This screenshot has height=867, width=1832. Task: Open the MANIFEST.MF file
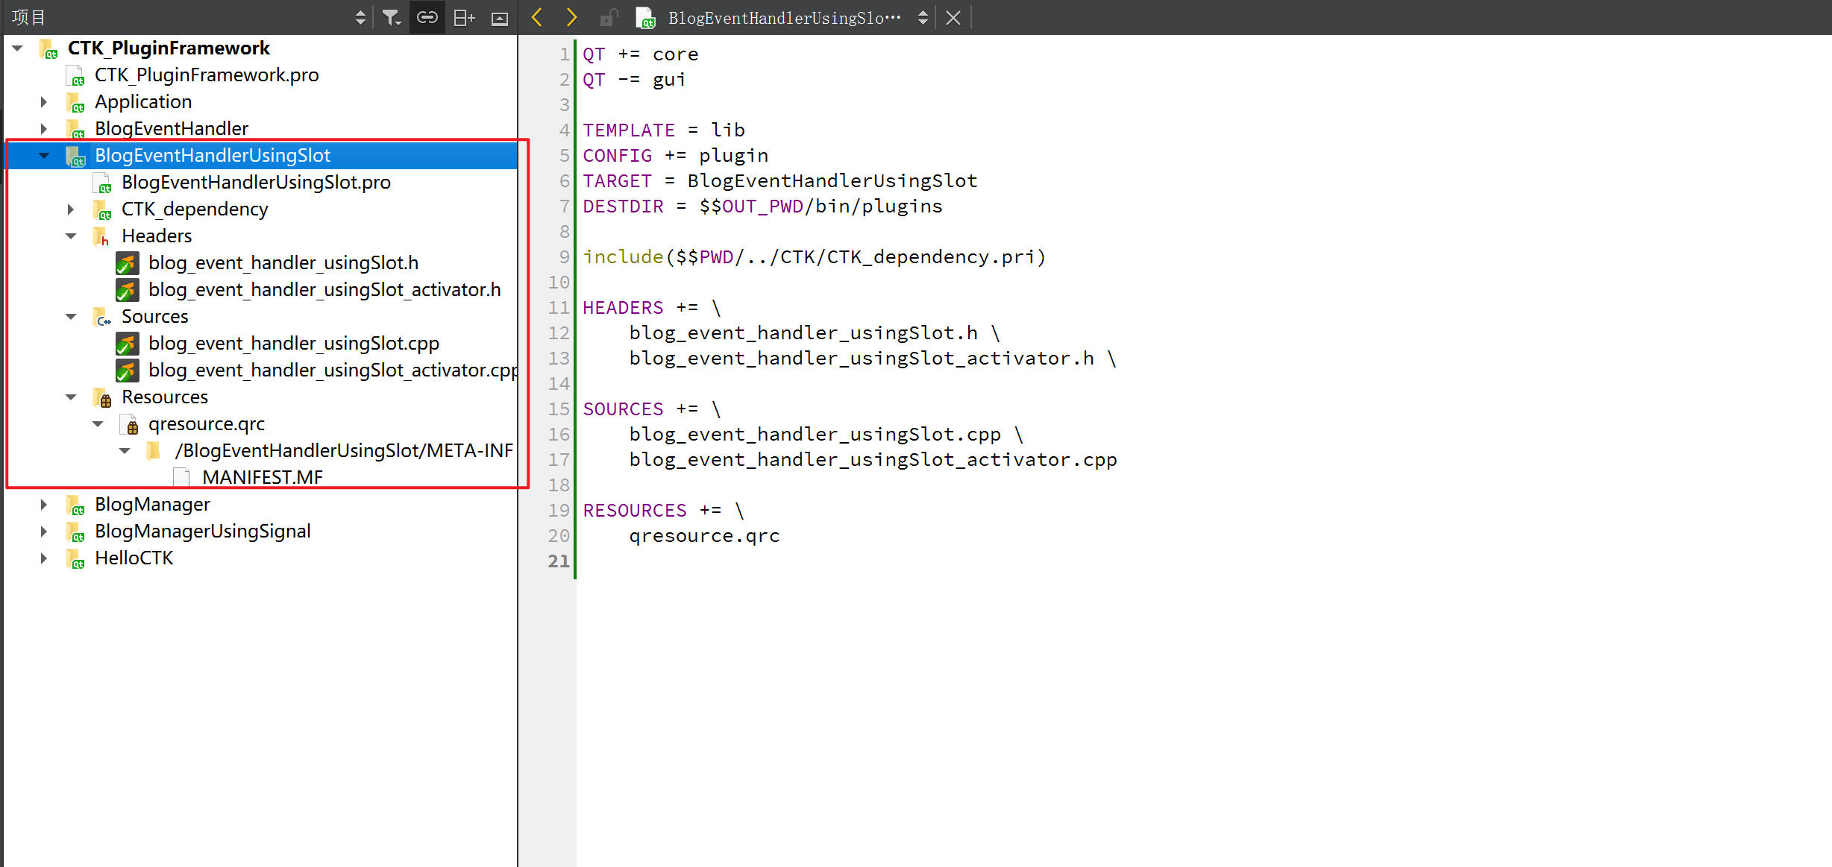[x=263, y=477]
